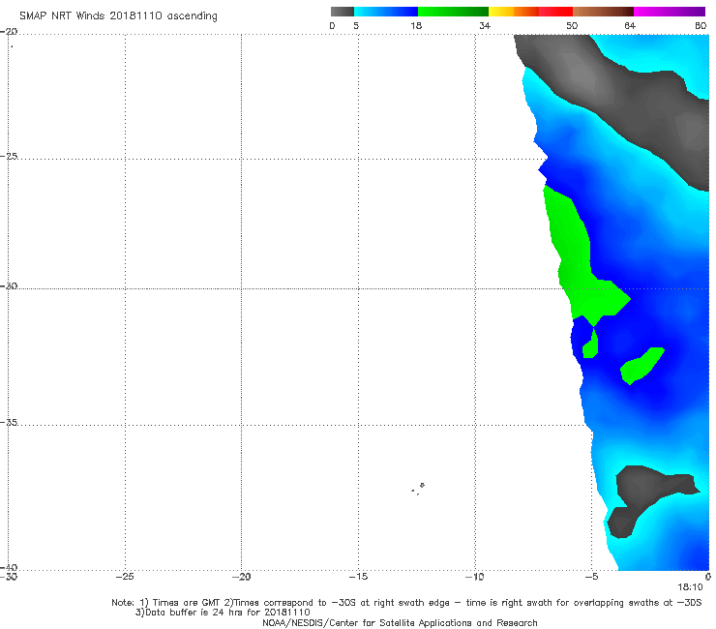Click the title 'SMAP NRT Winds 20181110 ascending'
This screenshot has width=716, height=629.
(118, 15)
